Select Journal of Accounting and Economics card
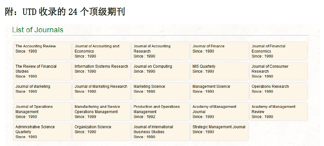The image size is (324, 146). [x=101, y=51]
